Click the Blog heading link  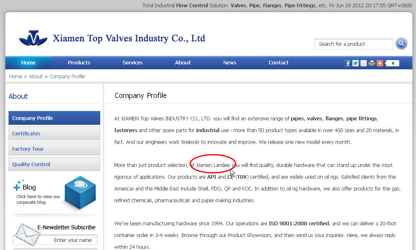click(29, 187)
